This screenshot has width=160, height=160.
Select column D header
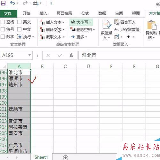point(88,66)
